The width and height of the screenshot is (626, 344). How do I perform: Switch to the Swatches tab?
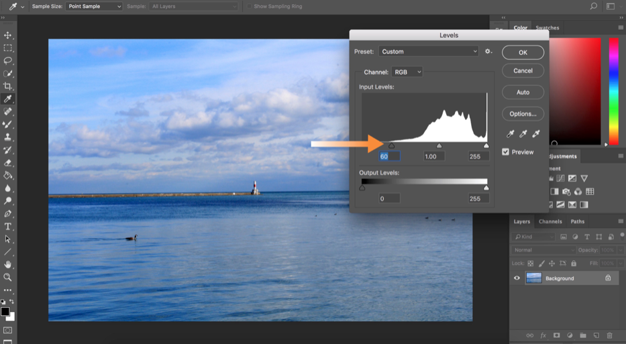[x=547, y=27]
